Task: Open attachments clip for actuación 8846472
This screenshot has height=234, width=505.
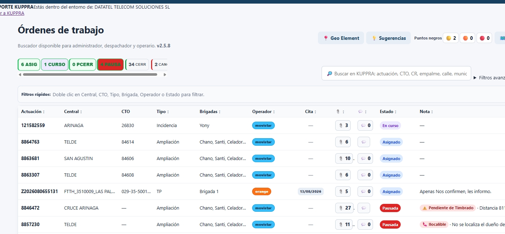Action: click(x=344, y=208)
